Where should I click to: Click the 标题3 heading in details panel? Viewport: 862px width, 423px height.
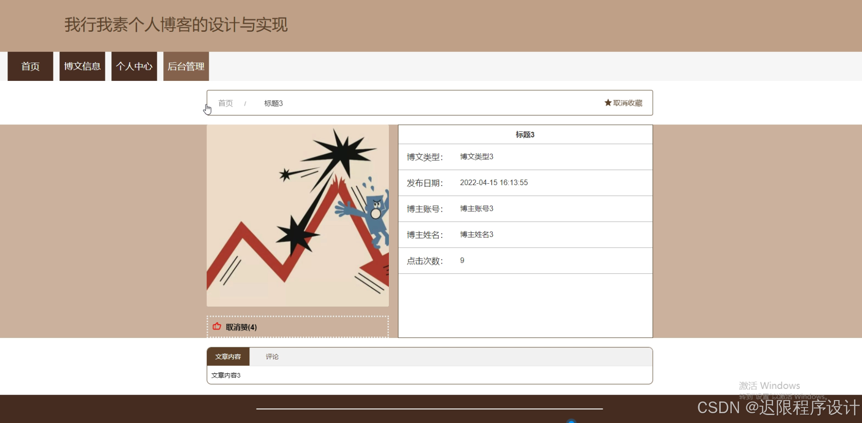pos(525,135)
